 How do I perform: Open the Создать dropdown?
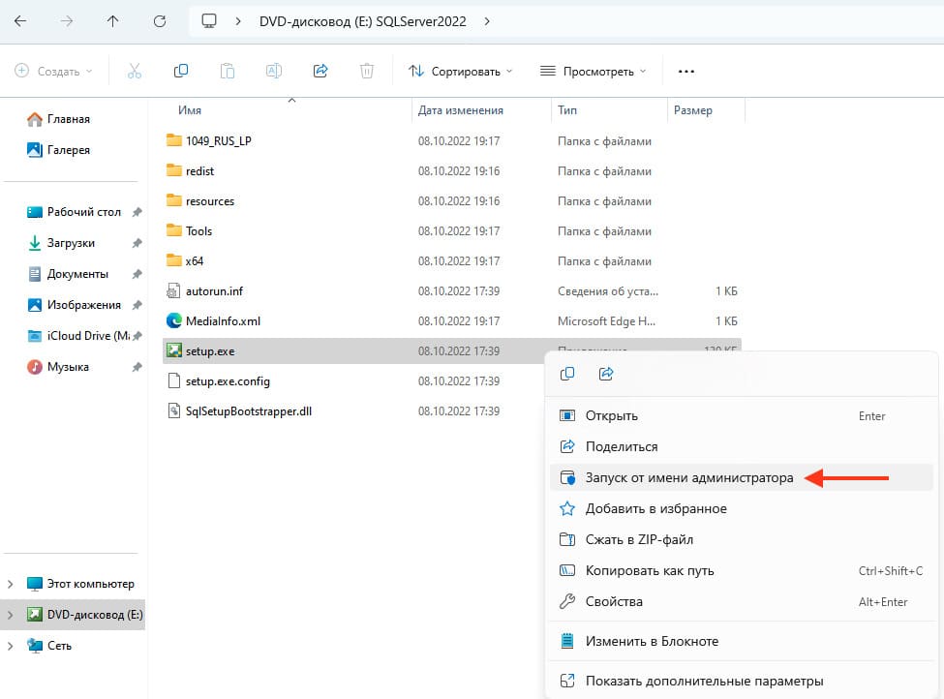(53, 71)
